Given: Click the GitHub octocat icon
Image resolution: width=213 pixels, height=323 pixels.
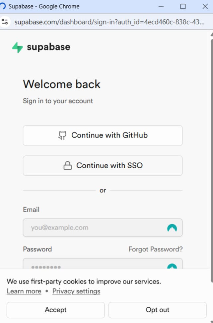Looking at the screenshot, I should click(x=62, y=135).
